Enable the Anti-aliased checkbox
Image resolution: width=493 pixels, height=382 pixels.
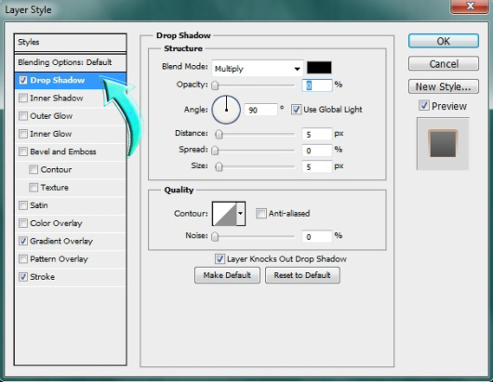[261, 214]
